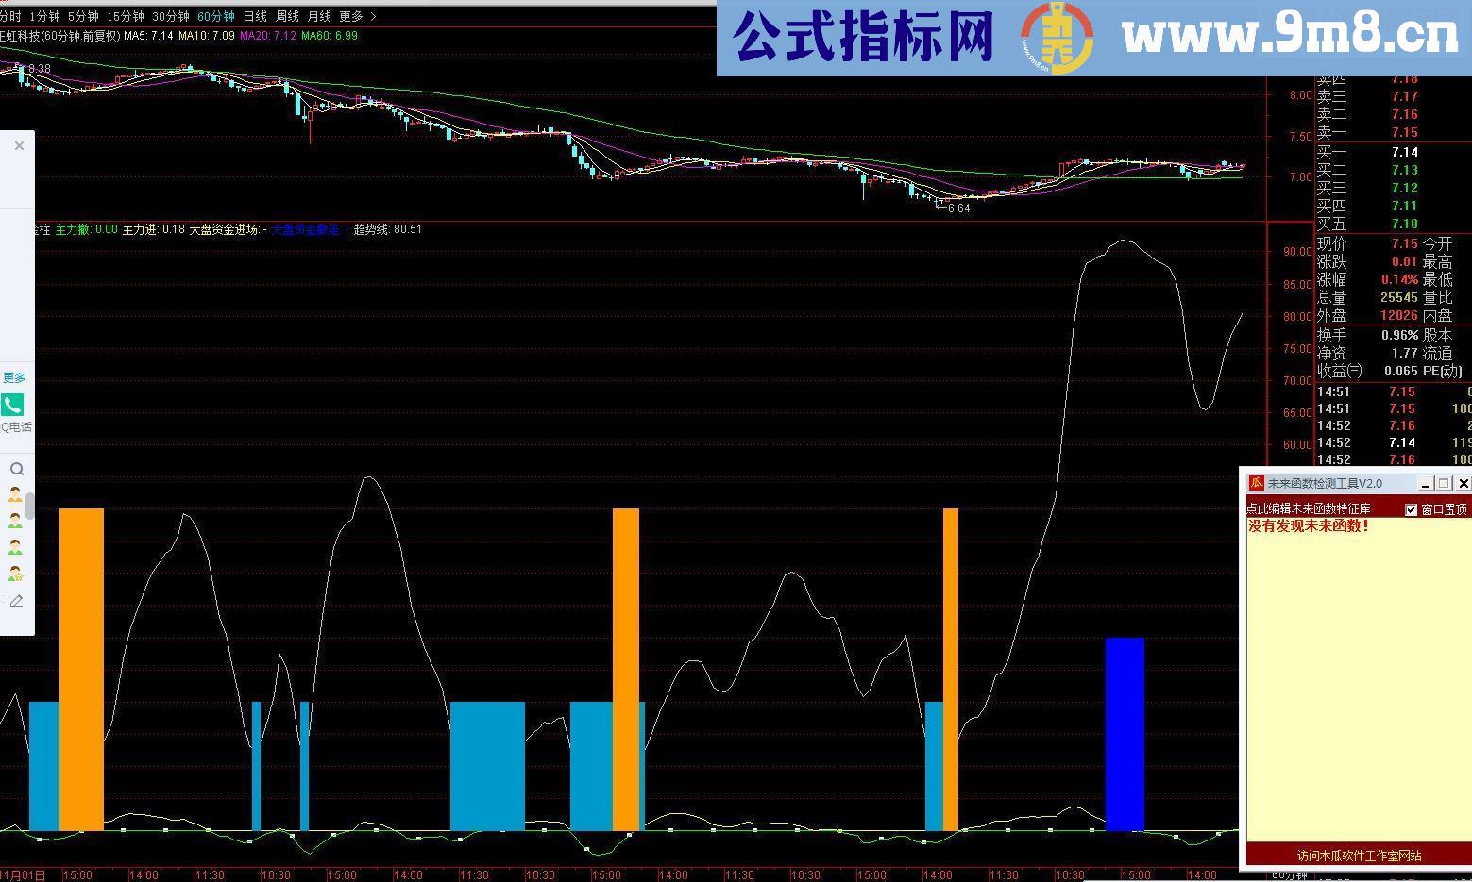Close the floating QQ sidebar panel
Screen dimensions: 1472x882
click(x=18, y=145)
